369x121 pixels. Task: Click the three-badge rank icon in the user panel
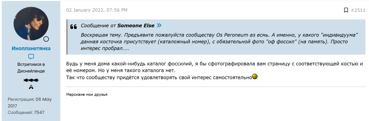31,80
